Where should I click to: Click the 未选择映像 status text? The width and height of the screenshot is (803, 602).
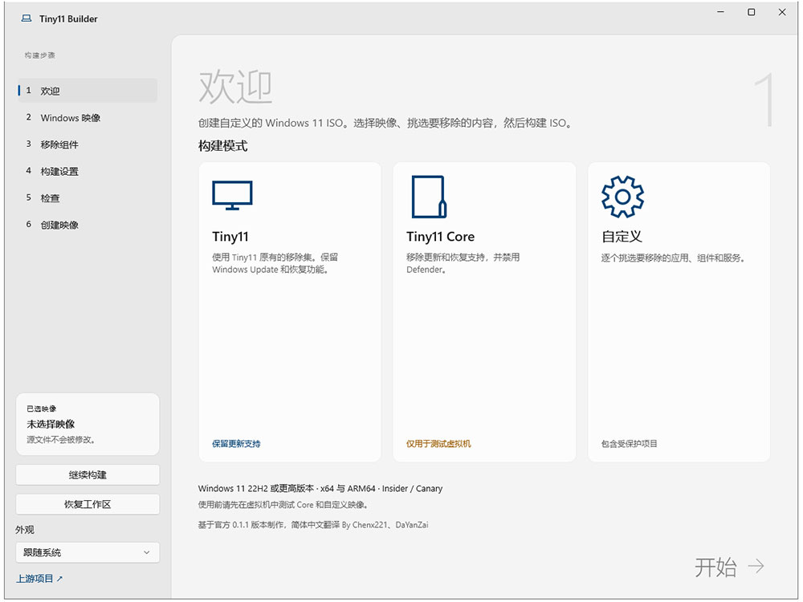[51, 424]
